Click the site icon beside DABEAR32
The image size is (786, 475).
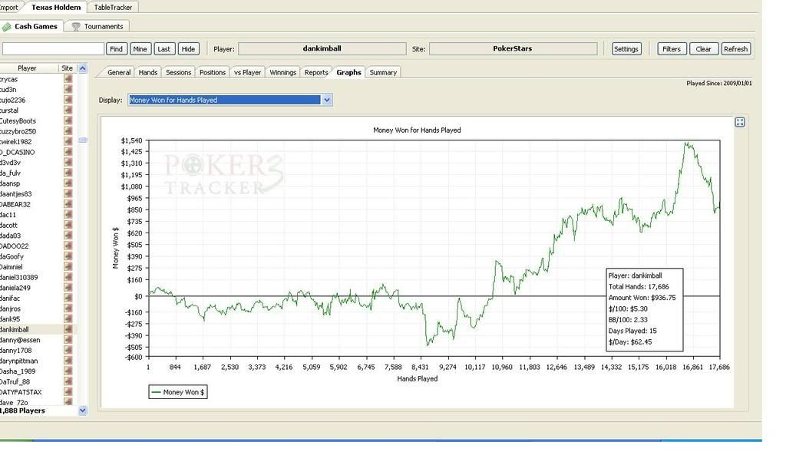coord(68,204)
